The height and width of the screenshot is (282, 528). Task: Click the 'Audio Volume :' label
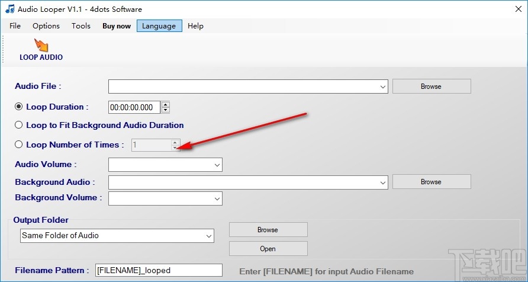[x=46, y=165]
